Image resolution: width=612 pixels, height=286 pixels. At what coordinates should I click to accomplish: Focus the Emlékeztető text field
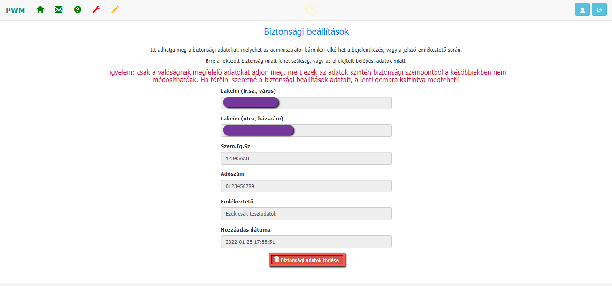(x=306, y=214)
